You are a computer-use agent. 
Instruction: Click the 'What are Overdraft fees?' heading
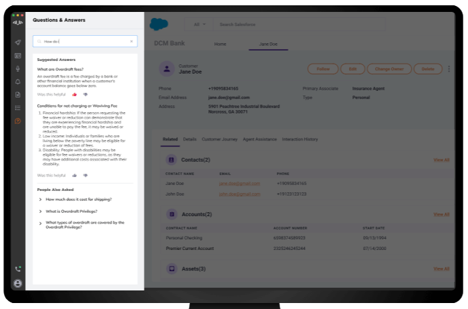point(60,69)
